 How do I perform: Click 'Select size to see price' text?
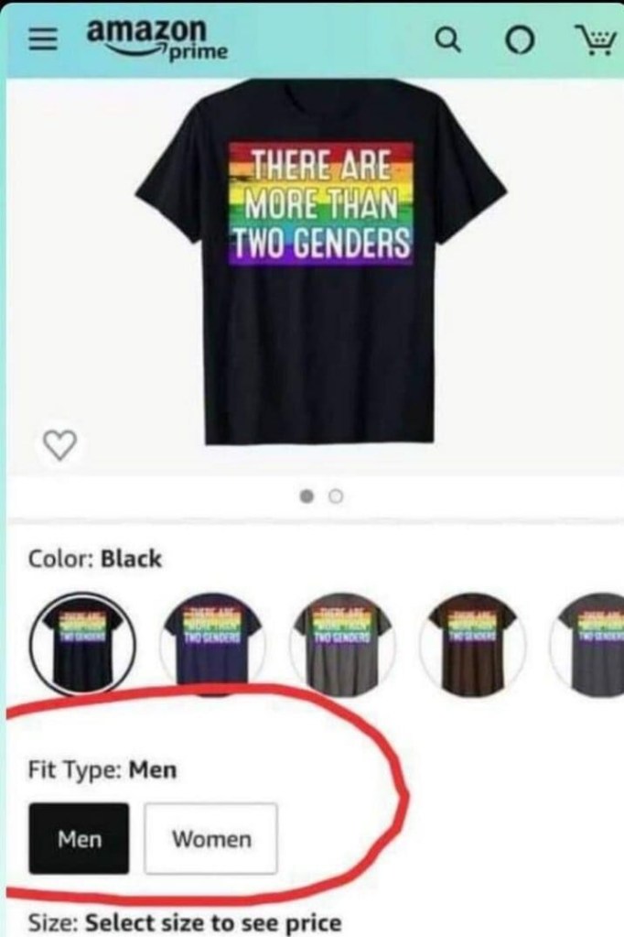pyautogui.click(x=213, y=922)
